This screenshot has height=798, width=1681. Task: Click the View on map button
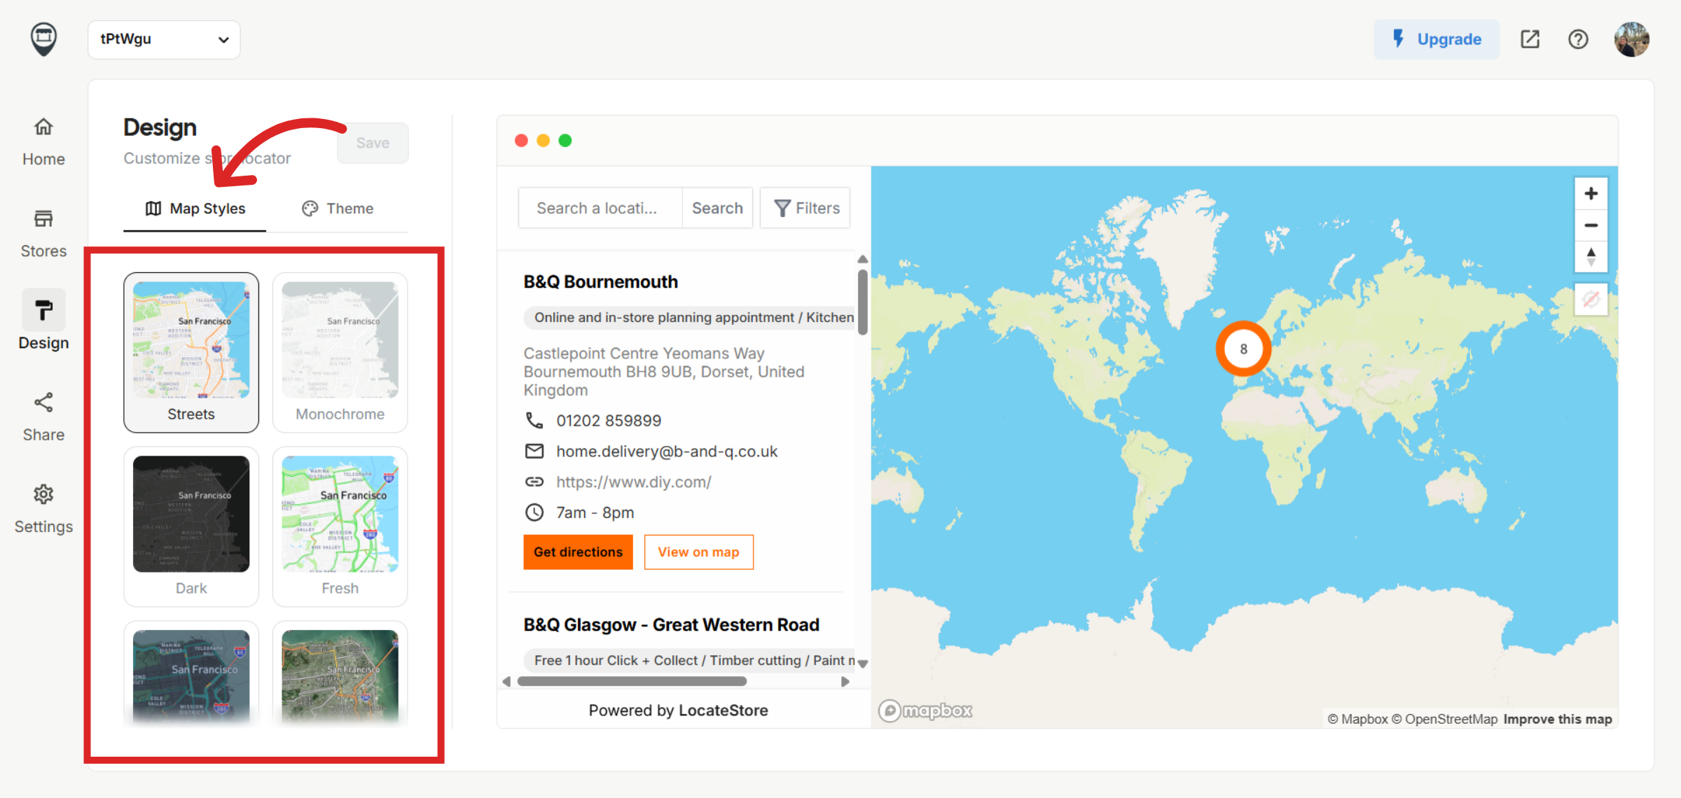tap(699, 552)
